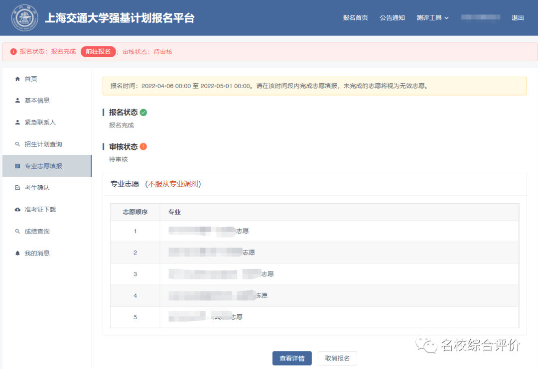Open 紧急联系人 via its contact icon

[x=18, y=122]
